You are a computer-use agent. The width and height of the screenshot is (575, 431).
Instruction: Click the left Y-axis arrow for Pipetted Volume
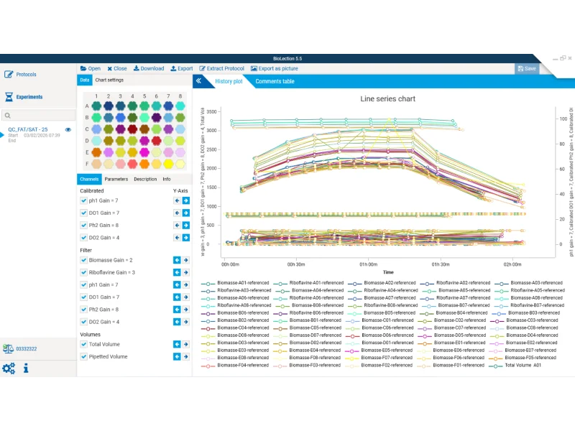pos(177,356)
